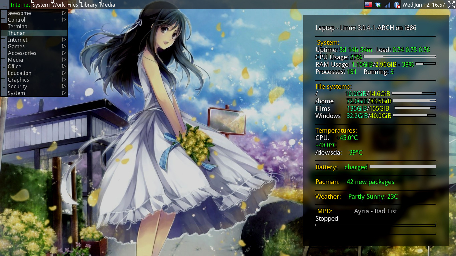The image size is (456, 256).
Task: Click the "135GiB/155GiB" Films usage text
Action: [368, 109]
